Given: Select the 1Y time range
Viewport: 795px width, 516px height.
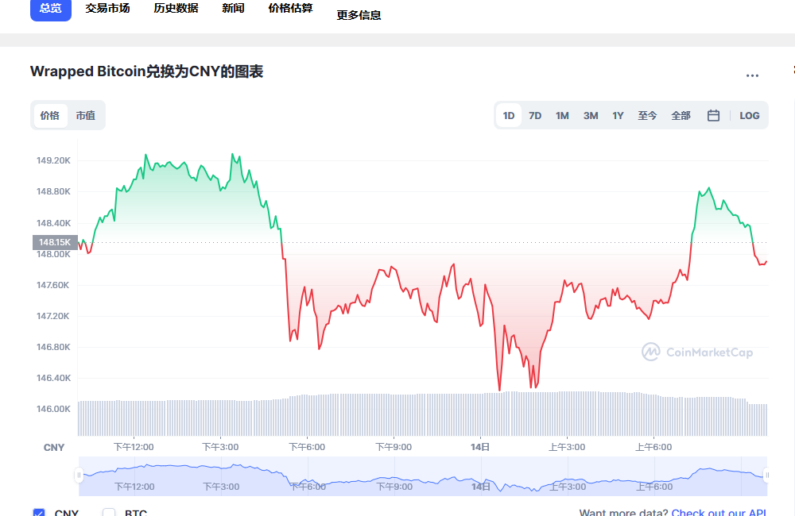Looking at the screenshot, I should (x=618, y=115).
